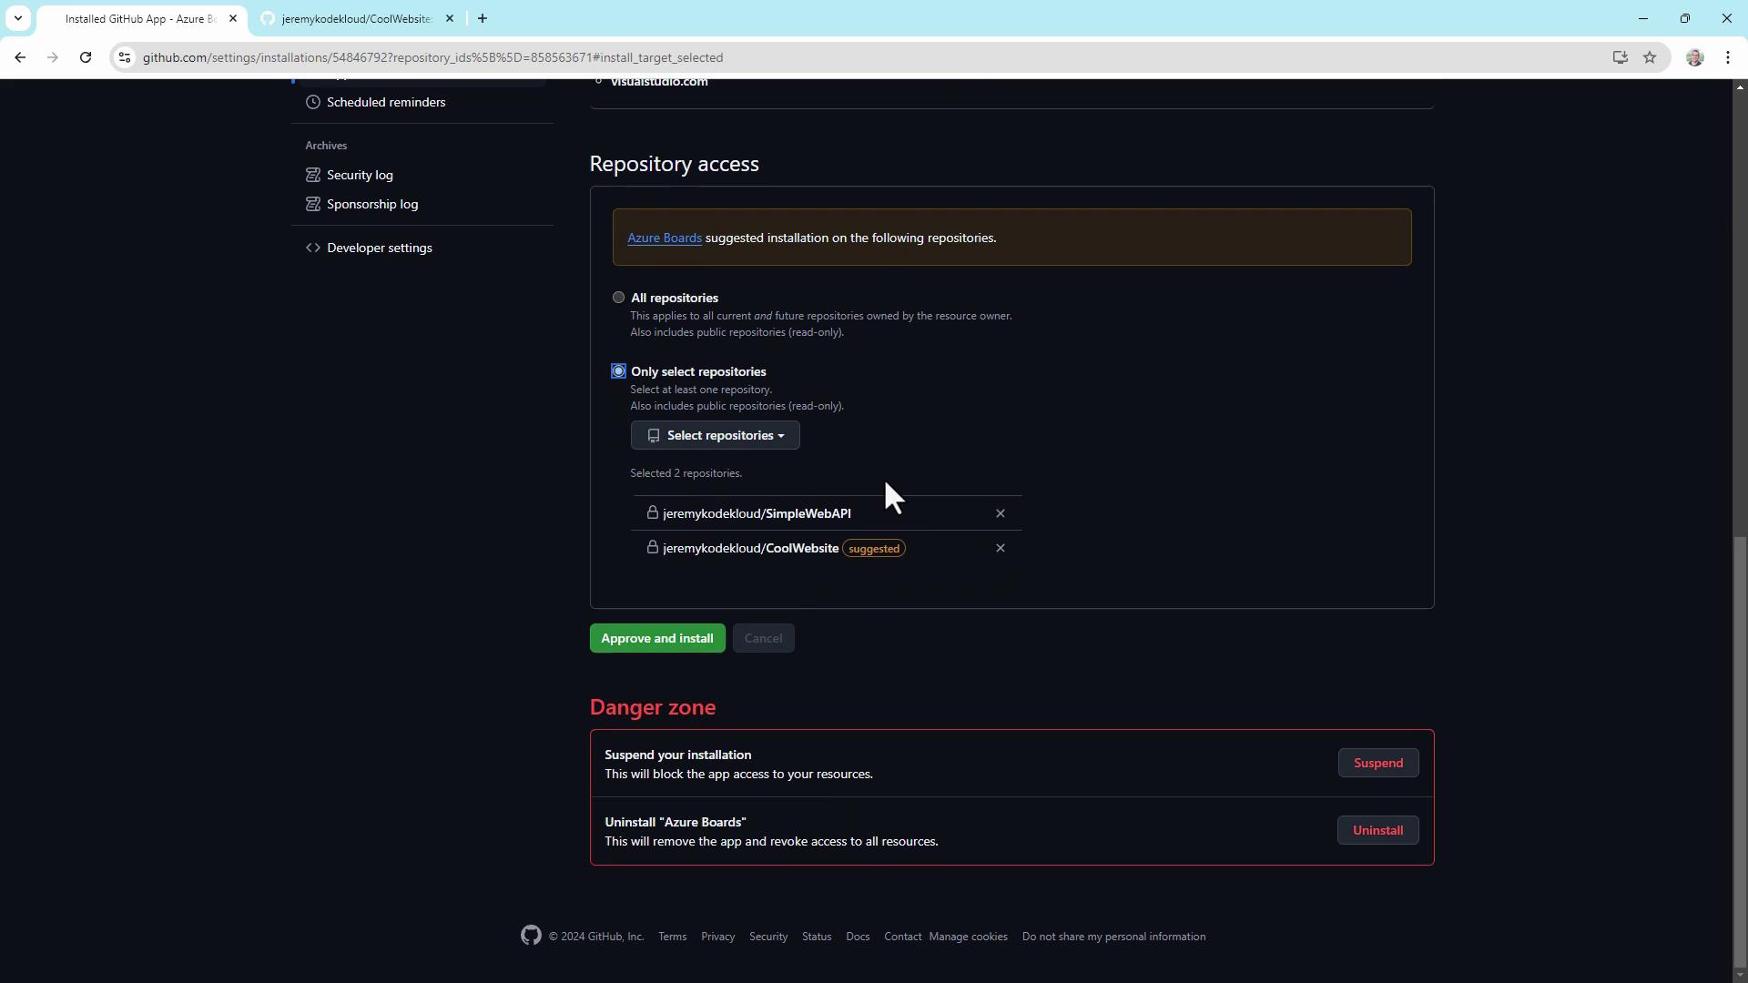Select the Only select repositories radio button
This screenshot has height=983, width=1748.
coord(618,371)
